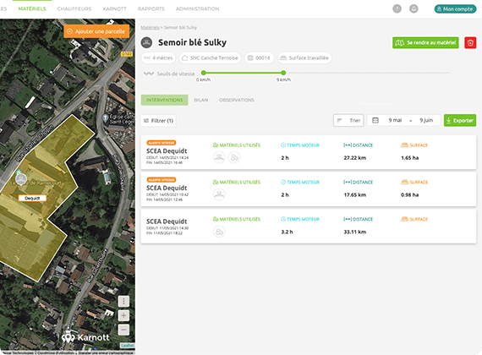Open the RAPPORTS menu tab
The image size is (482, 355).
coord(151,9)
